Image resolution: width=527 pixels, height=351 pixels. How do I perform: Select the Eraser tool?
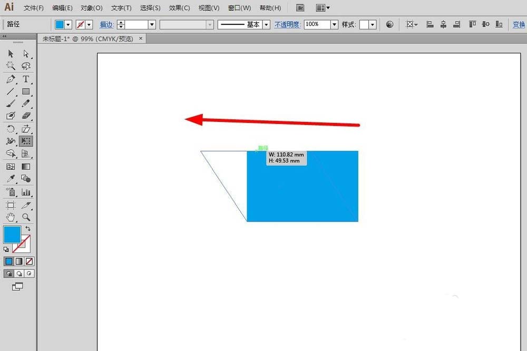pos(25,115)
